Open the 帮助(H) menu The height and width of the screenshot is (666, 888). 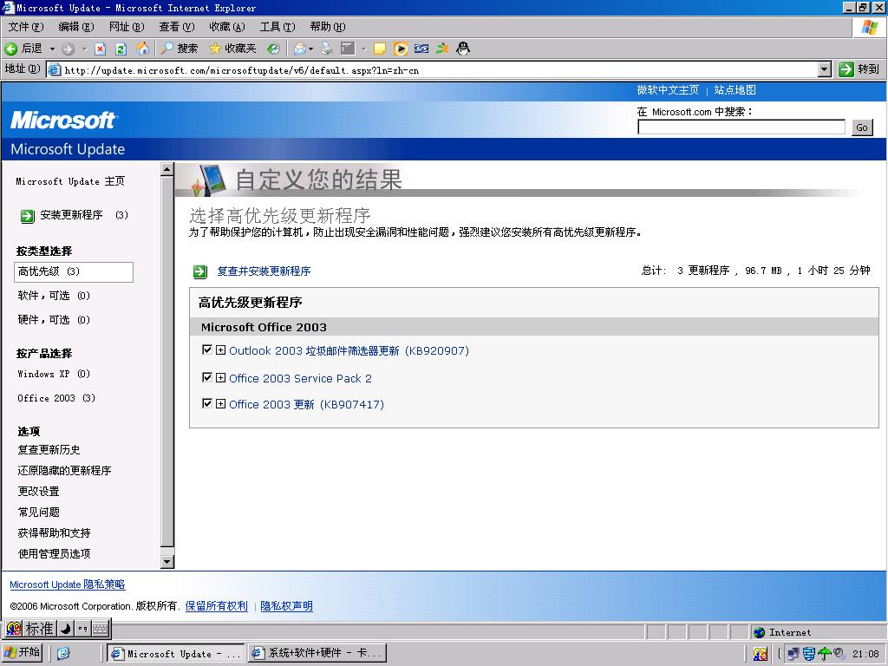(327, 27)
